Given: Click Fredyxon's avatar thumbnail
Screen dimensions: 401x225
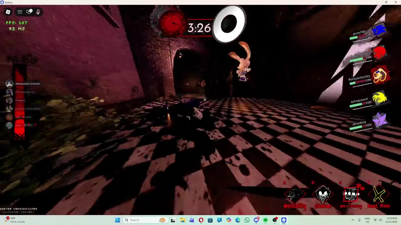Looking at the screenshot, I should pyautogui.click(x=9, y=100).
